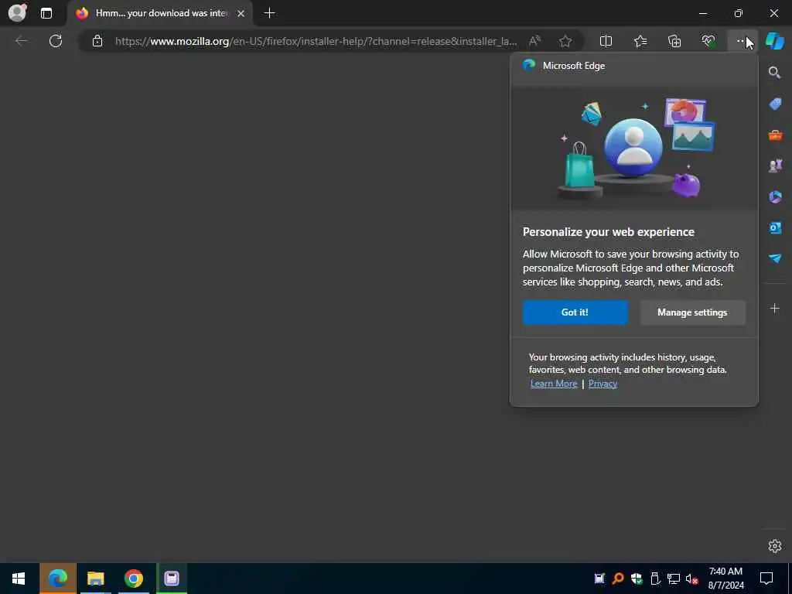The width and height of the screenshot is (792, 594).
Task: Open sidebar Shopping tag icon
Action: (775, 104)
